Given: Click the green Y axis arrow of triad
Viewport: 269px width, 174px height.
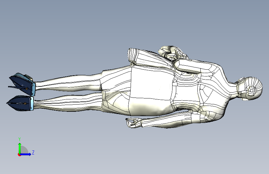Looking at the screenshot, I should 20,148.
